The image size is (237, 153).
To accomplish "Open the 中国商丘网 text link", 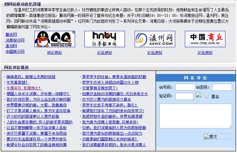I will click(x=15, y=52).
